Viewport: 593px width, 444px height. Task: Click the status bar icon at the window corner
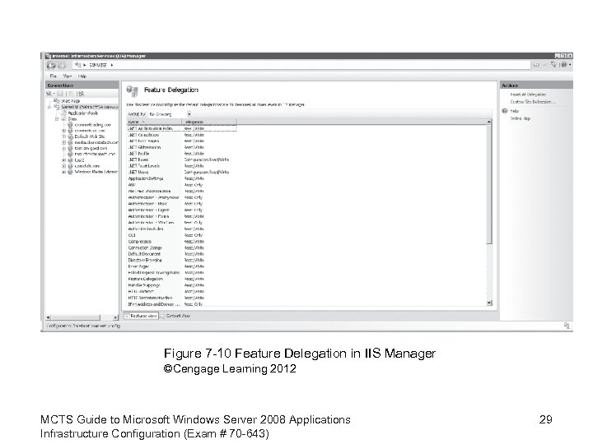(x=567, y=326)
